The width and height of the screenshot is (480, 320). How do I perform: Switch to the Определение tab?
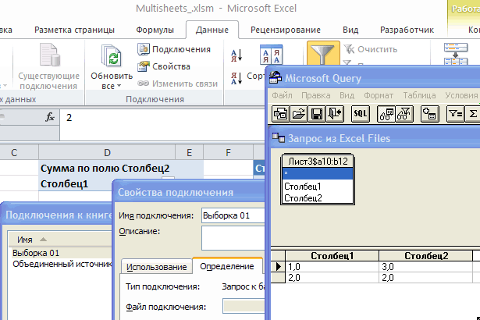pyautogui.click(x=227, y=266)
